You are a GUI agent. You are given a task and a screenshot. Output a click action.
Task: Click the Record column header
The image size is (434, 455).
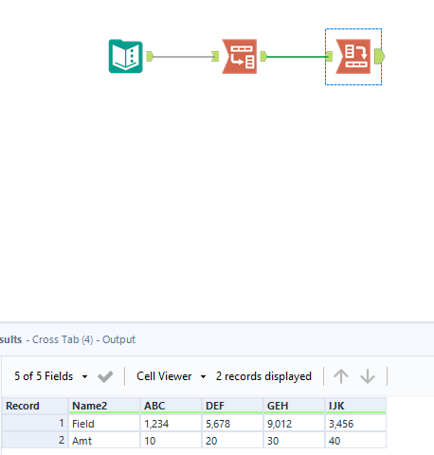[35, 406]
